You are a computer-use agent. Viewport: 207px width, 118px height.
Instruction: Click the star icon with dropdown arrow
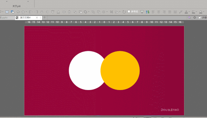(x=23, y=12)
